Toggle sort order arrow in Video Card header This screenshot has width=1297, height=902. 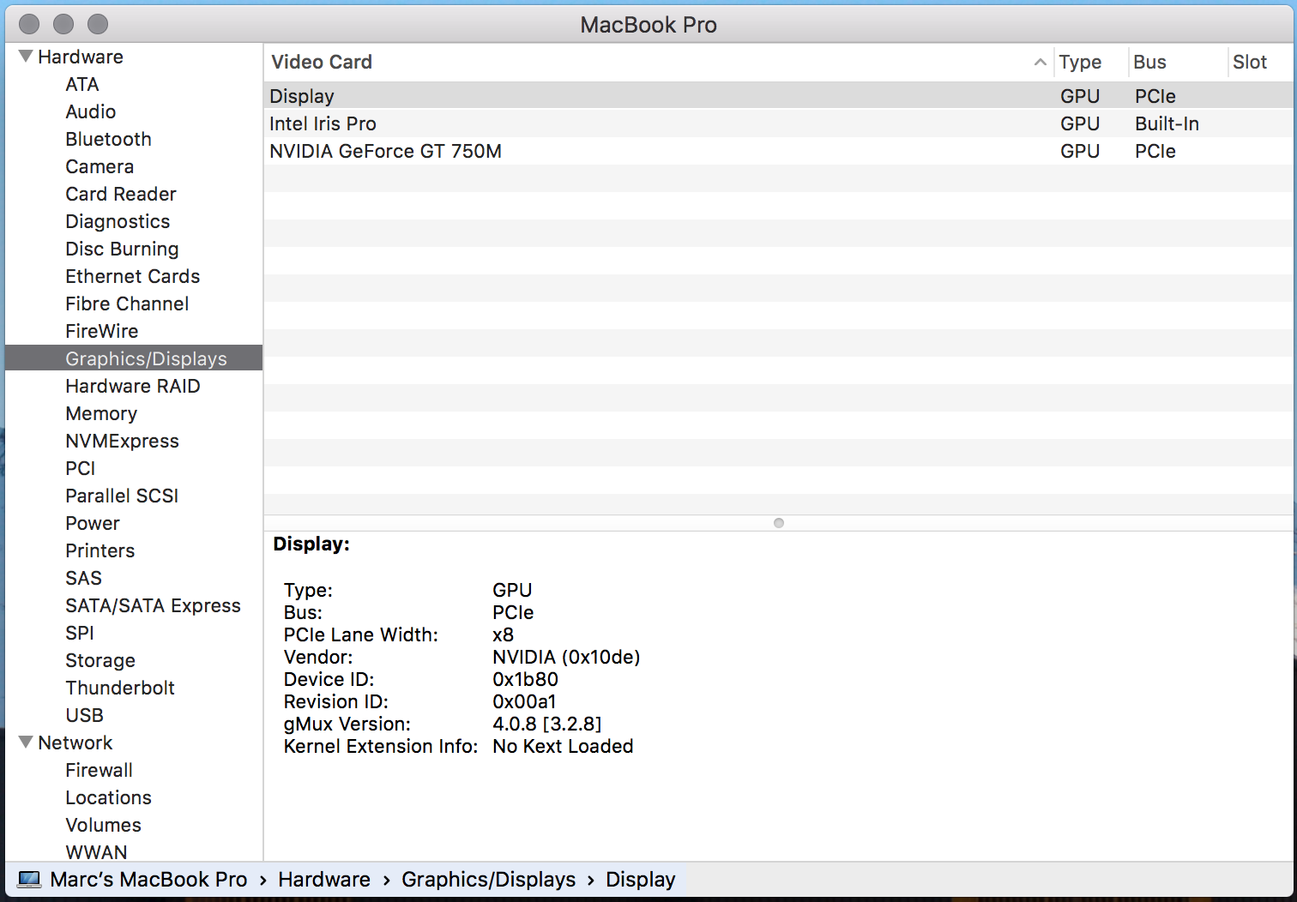click(1040, 62)
